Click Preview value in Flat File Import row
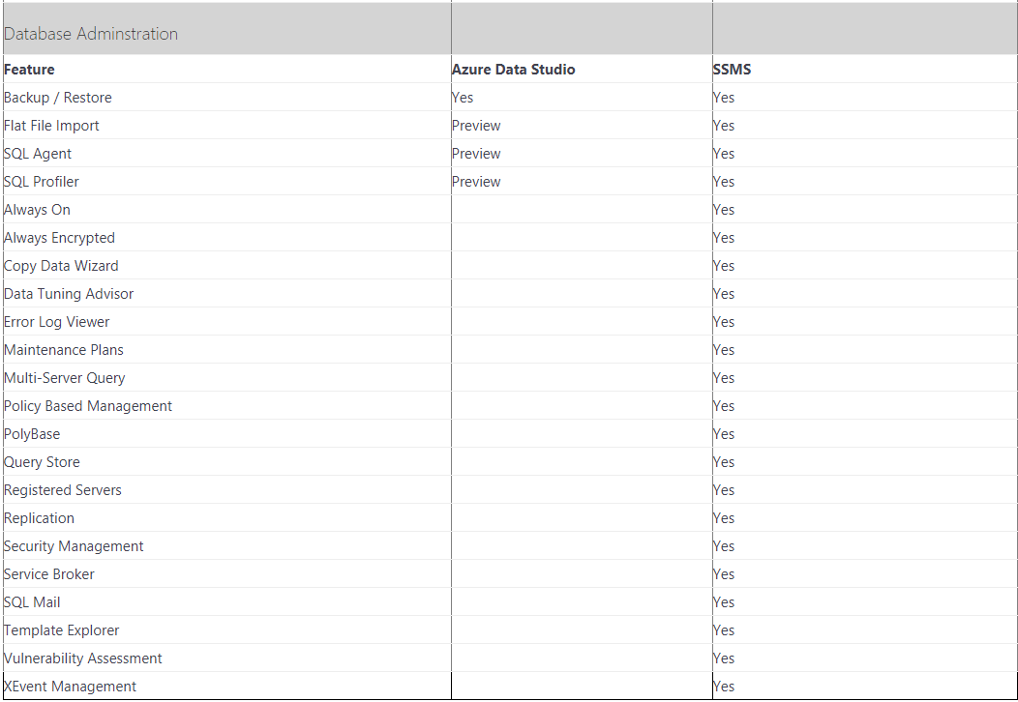Viewport: 1018px width, 702px height. 476,125
